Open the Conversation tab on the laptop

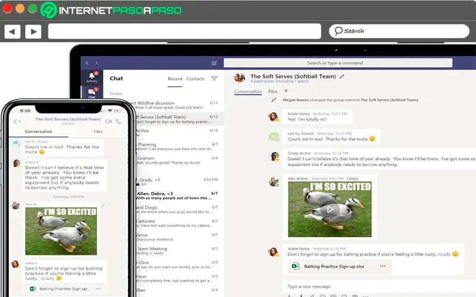click(248, 91)
